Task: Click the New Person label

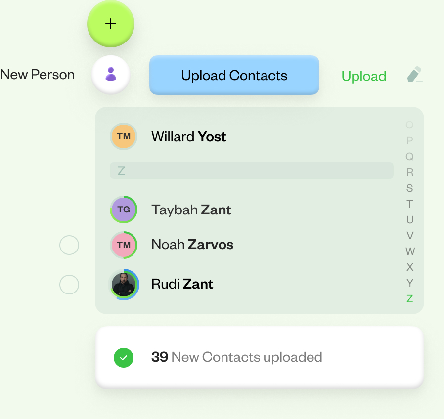Action: click(x=38, y=75)
